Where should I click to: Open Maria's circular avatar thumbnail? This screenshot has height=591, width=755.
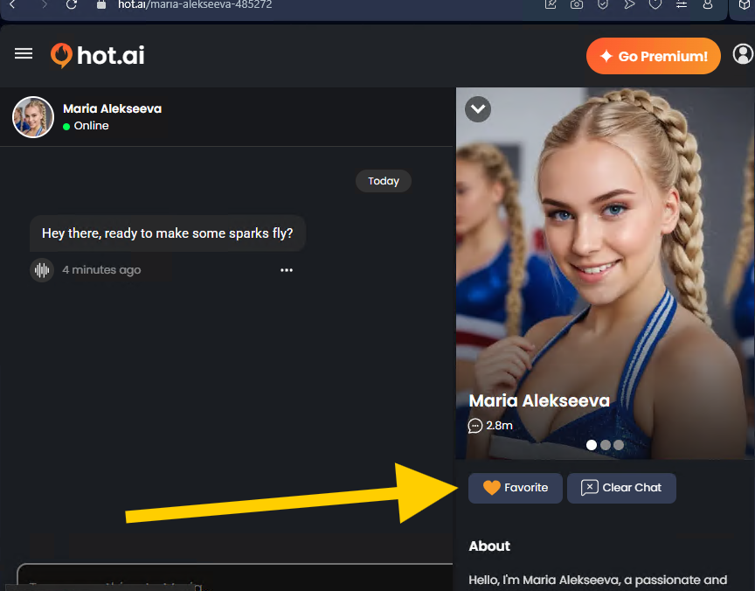(32, 116)
